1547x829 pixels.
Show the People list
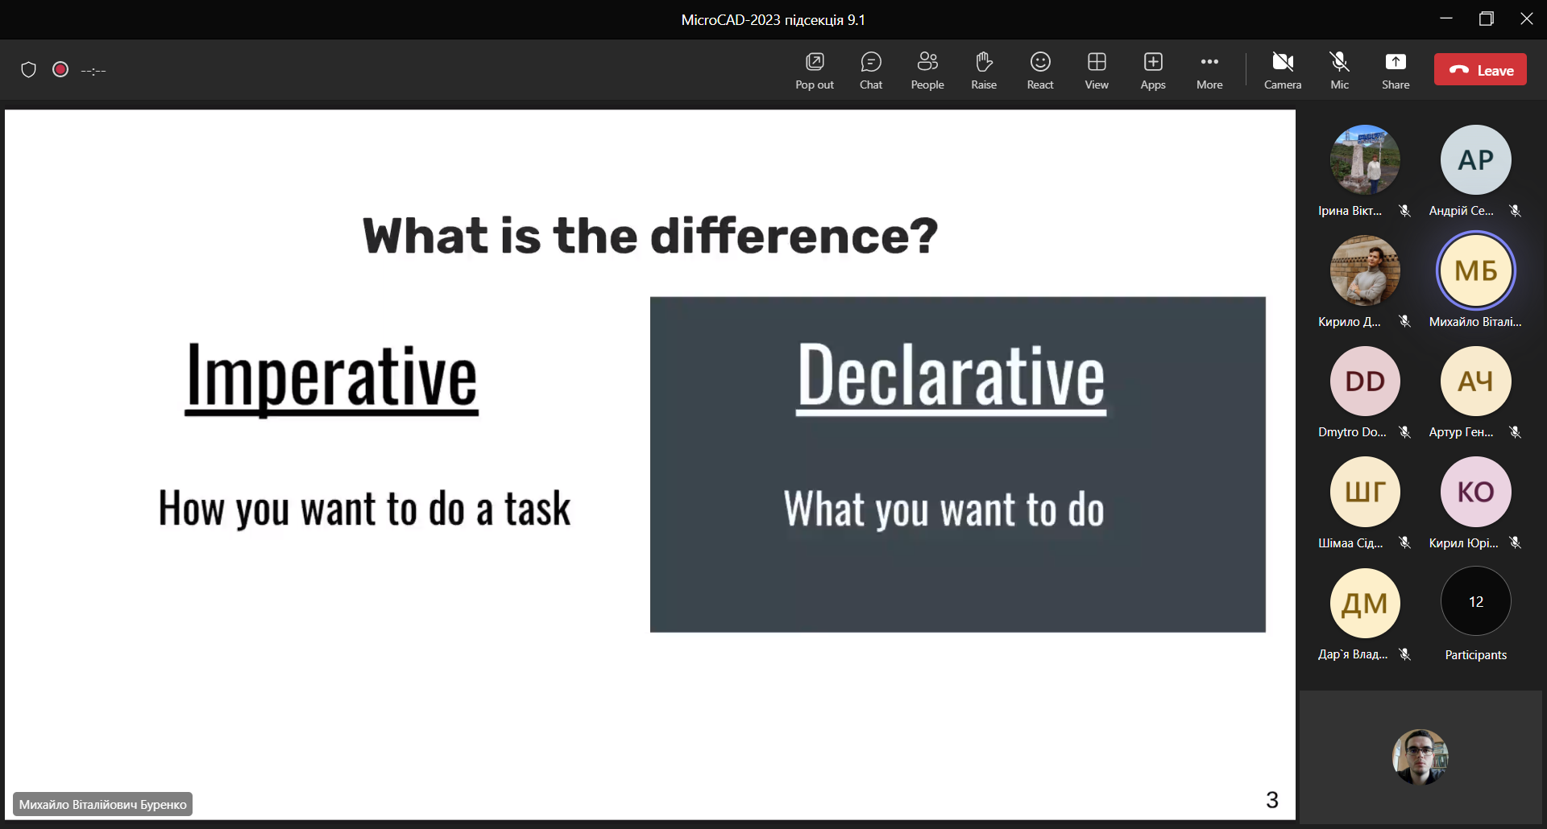[x=927, y=70]
